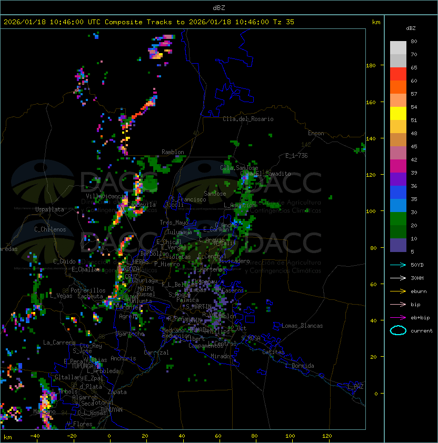Click the -40 tick on the bottom axis
438x443 pixels.
tap(35, 436)
